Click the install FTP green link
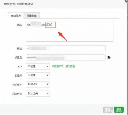 tap(63, 66)
